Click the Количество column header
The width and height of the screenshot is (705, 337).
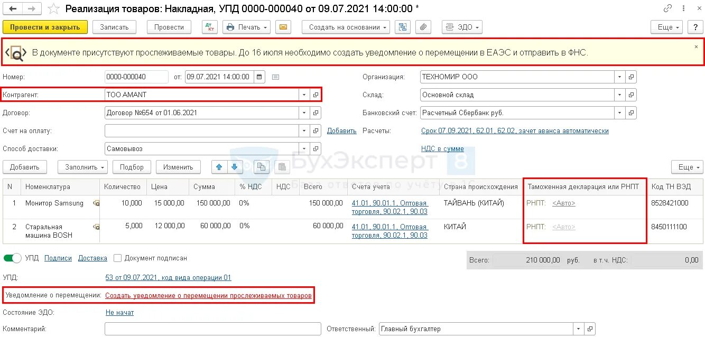(122, 186)
